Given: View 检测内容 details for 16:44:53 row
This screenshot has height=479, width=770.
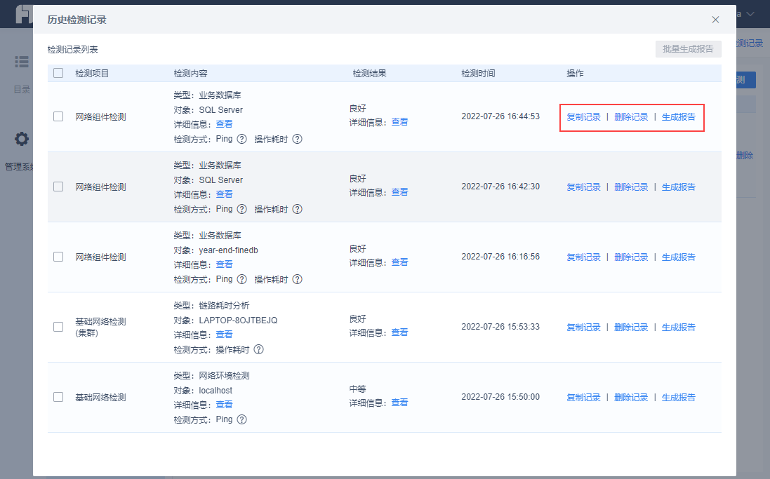Looking at the screenshot, I should click(224, 124).
